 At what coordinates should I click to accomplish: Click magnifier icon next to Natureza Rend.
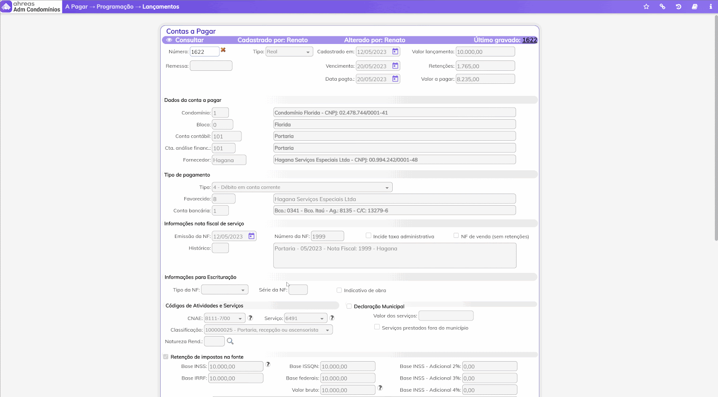pyautogui.click(x=230, y=341)
